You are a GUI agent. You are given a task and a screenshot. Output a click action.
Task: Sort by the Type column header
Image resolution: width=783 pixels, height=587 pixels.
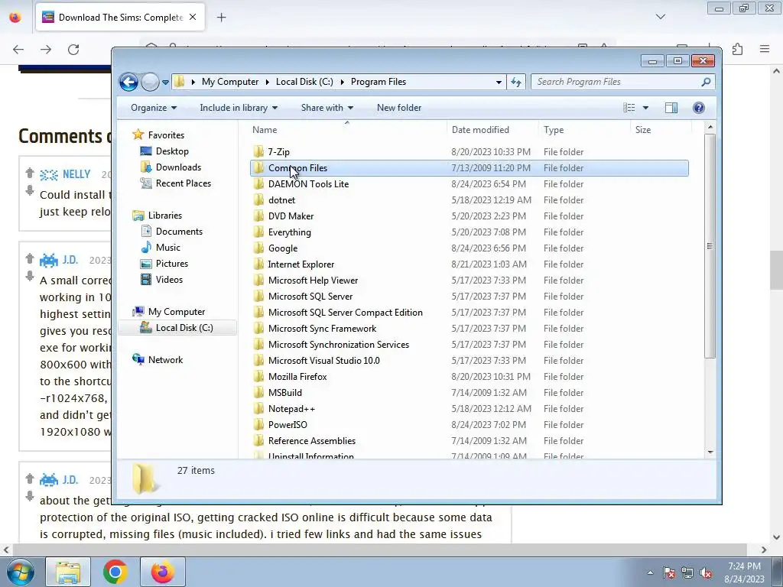point(554,130)
